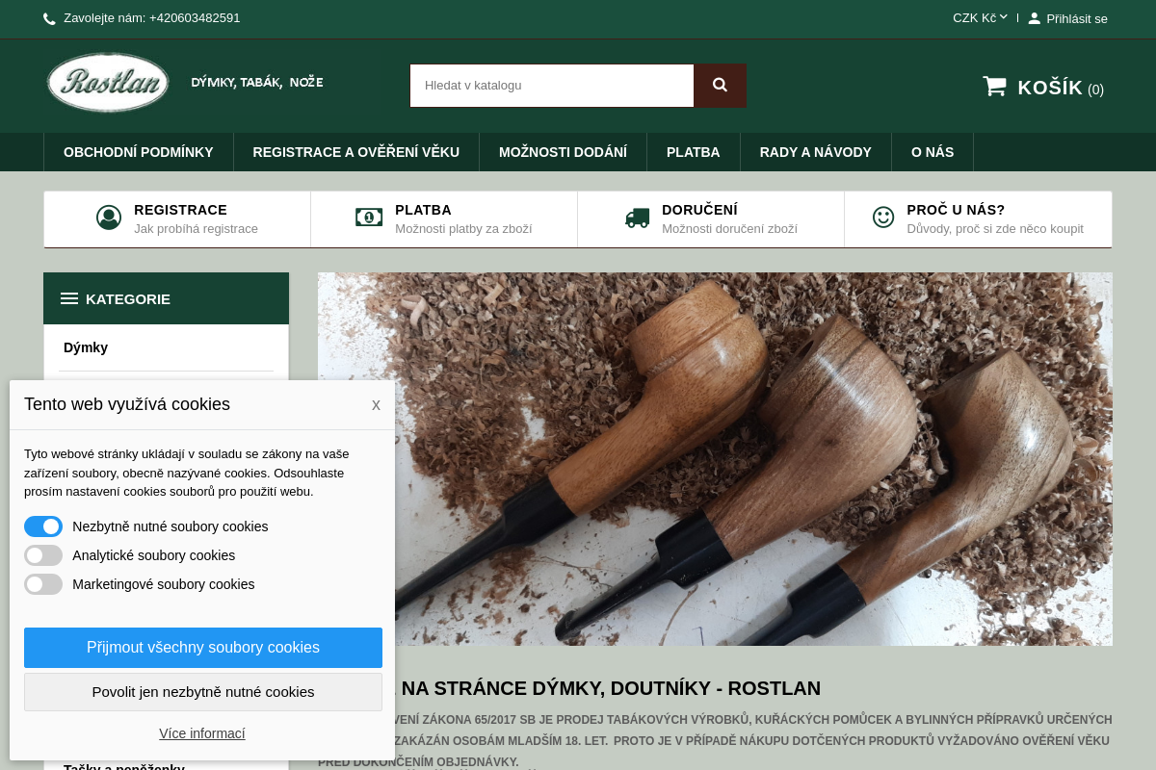Toggle Nezbytně nutné soubory cookies switch
Viewport: 1156px width, 770px height.
pyautogui.click(x=43, y=526)
